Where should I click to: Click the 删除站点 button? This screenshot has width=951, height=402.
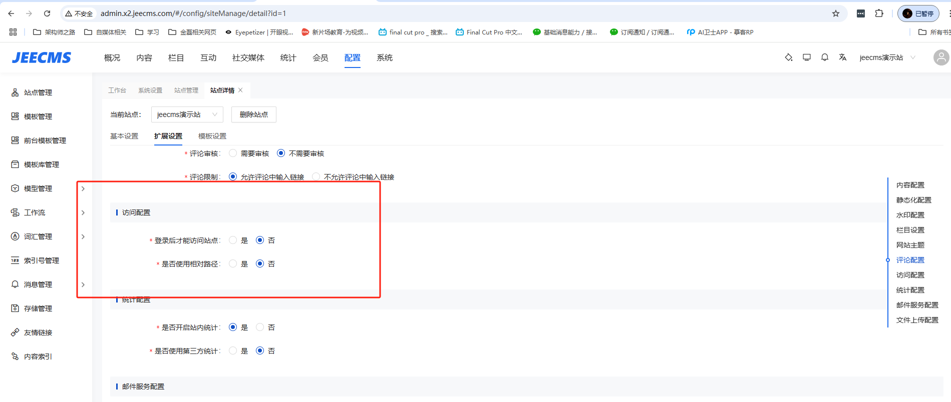point(254,114)
